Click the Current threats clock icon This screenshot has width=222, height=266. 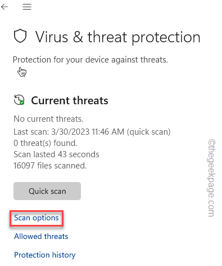point(19,100)
